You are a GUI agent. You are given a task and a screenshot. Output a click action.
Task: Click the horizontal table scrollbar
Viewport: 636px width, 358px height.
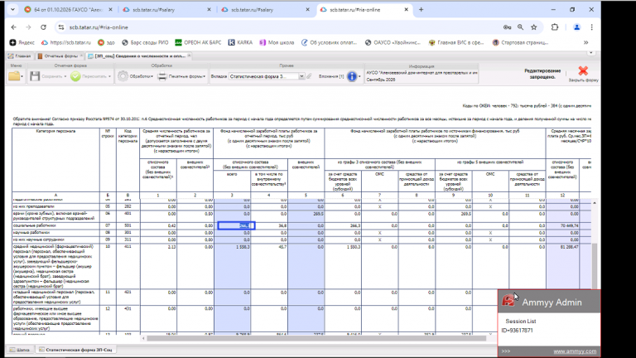click(x=316, y=338)
